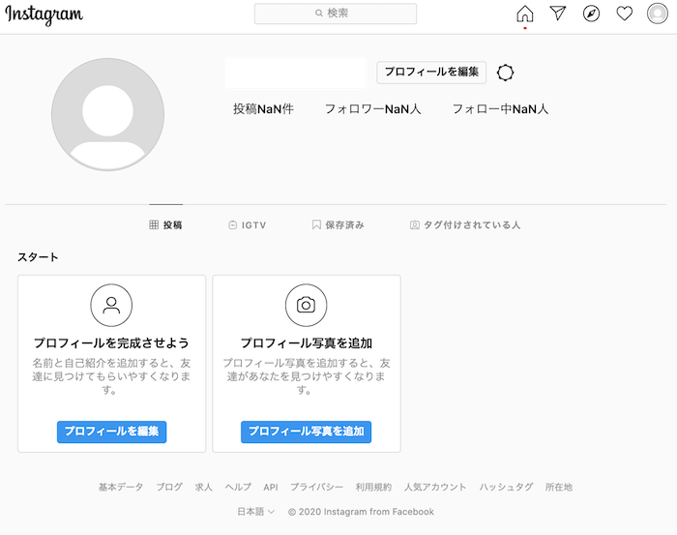The height and width of the screenshot is (535, 677).
Task: Open settings gear next to profile edit
Action: click(505, 73)
